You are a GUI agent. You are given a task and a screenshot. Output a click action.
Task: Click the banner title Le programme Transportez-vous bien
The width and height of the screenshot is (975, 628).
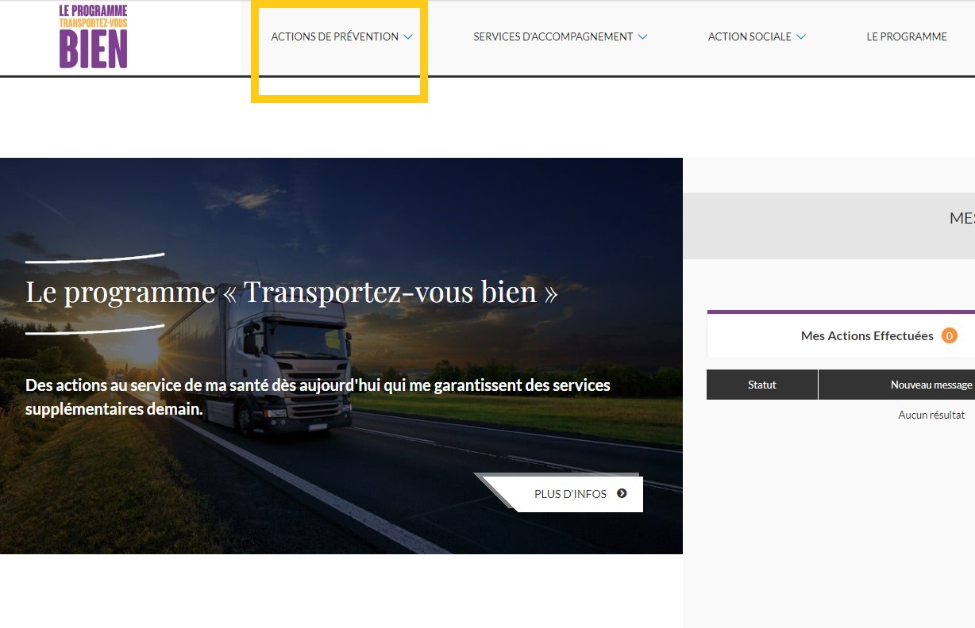(x=291, y=292)
